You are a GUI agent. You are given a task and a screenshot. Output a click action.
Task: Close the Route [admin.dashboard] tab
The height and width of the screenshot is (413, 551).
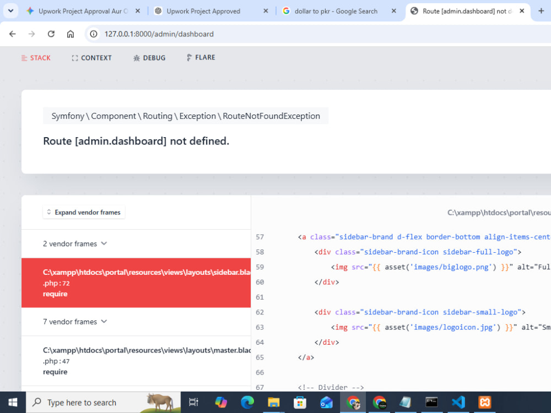click(522, 11)
